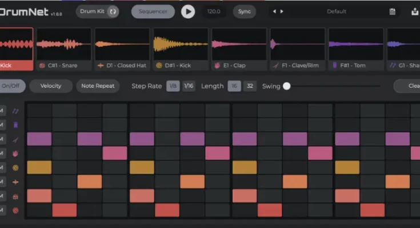Select the previous preset arrow
420x228 pixels.
[274, 11]
